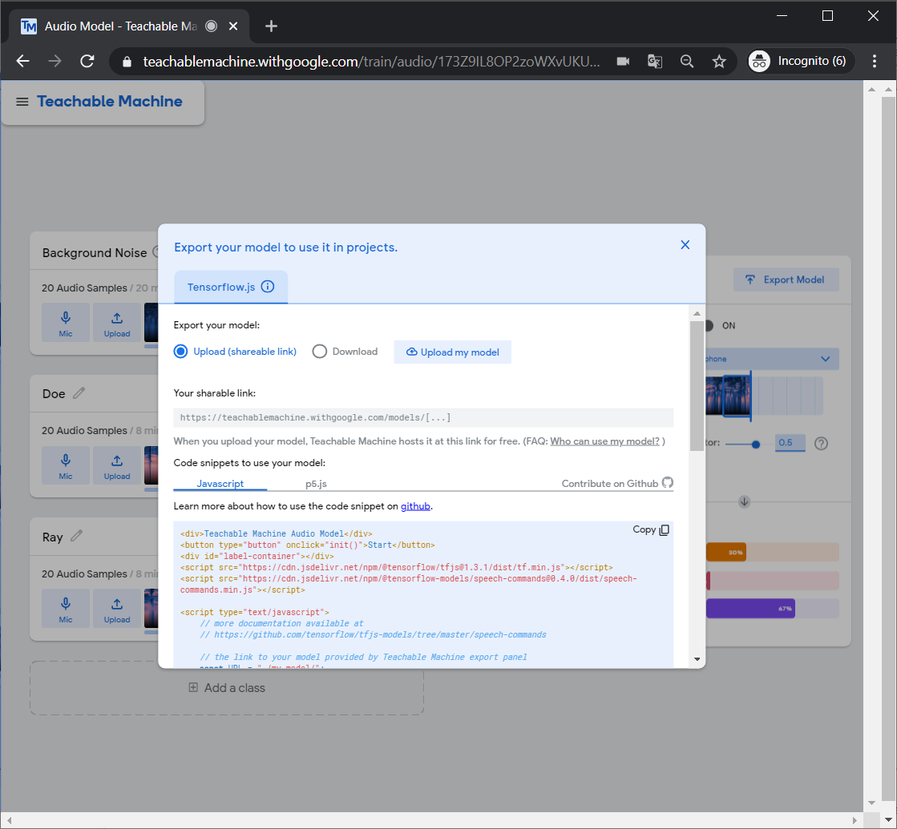The width and height of the screenshot is (897, 829).
Task: Click the Export Model button
Action: [786, 280]
